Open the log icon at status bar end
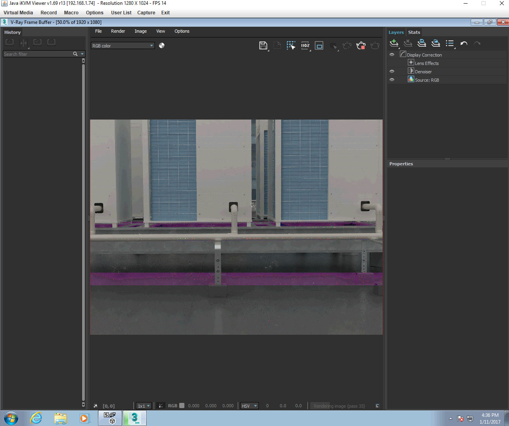 [377, 406]
